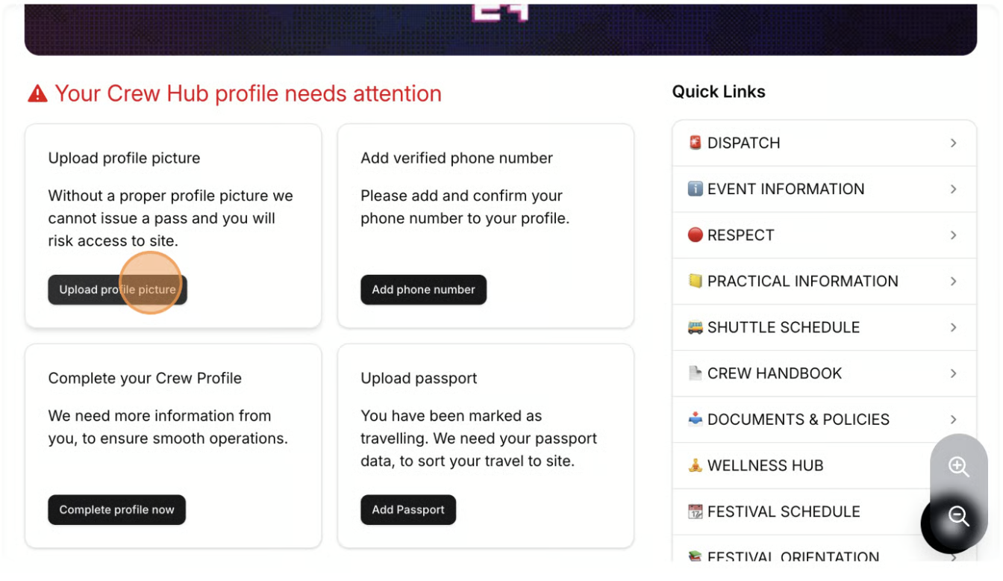This screenshot has height=581, width=1003.
Task: Open the WELLNESS HUB quick link
Action: (765, 465)
